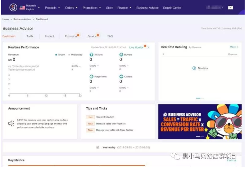Click the Seller Center logo icon
Viewport: 245px width, 170px height.
pyautogui.click(x=13, y=7)
